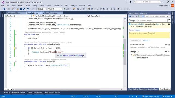
Task: Select ShowOrders.cs in the Changes list
Action: tap(142, 57)
